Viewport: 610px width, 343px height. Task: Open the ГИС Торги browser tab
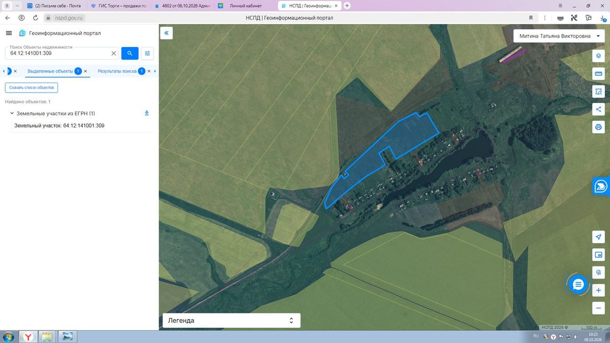(118, 6)
